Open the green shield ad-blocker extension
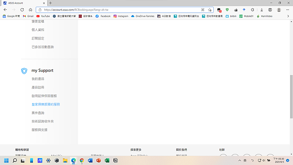Screen dimensions: 293x165 click(227, 10)
